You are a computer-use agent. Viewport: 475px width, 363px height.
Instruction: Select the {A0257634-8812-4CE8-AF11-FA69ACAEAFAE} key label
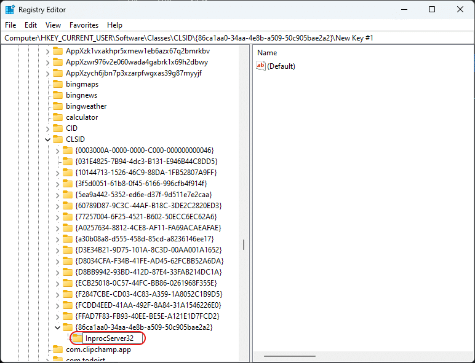[148, 228]
